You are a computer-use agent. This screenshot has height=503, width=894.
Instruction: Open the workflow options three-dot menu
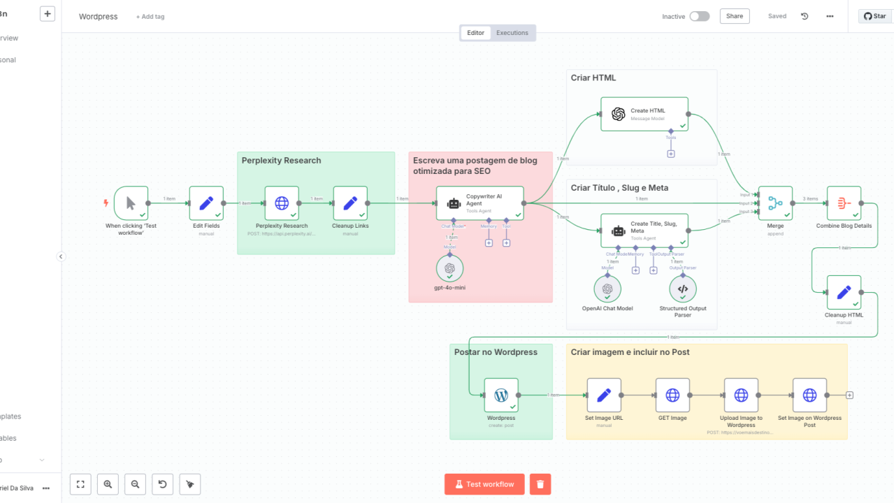830,16
